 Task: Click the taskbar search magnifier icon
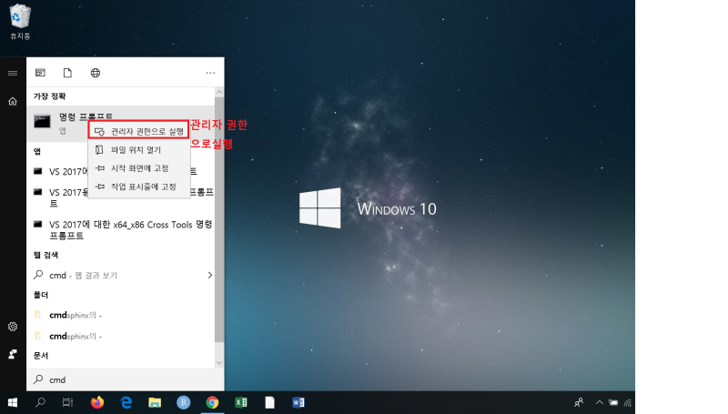tap(40, 402)
